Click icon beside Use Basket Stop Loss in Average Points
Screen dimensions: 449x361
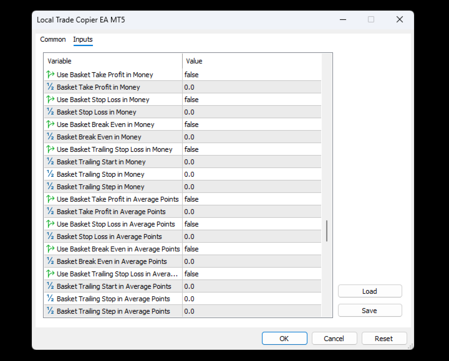[51, 224]
